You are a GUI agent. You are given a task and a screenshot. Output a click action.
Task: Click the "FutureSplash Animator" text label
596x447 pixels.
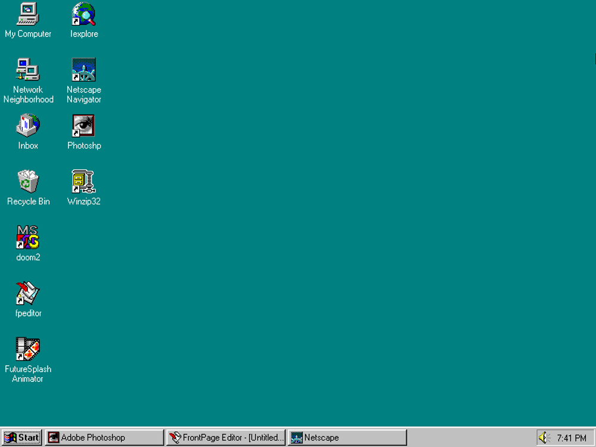coord(28,374)
